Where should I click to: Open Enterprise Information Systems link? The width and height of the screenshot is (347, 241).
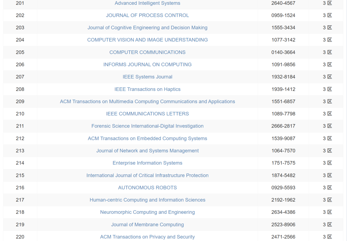[147, 163]
